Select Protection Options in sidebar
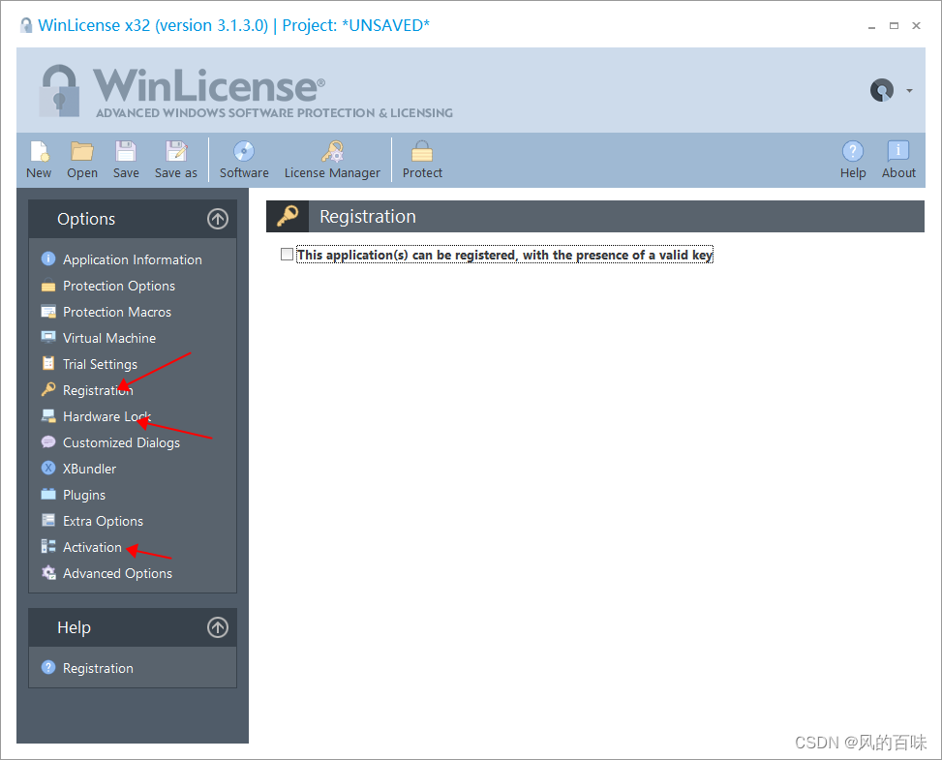The height and width of the screenshot is (760, 942). (x=119, y=286)
